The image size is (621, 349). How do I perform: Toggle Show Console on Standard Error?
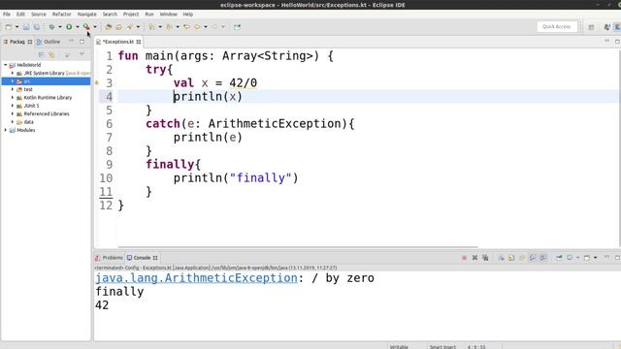[543, 258]
